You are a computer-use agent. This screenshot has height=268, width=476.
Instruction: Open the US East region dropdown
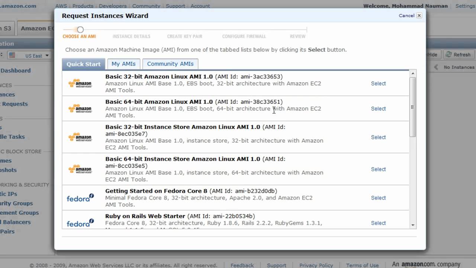[29, 55]
